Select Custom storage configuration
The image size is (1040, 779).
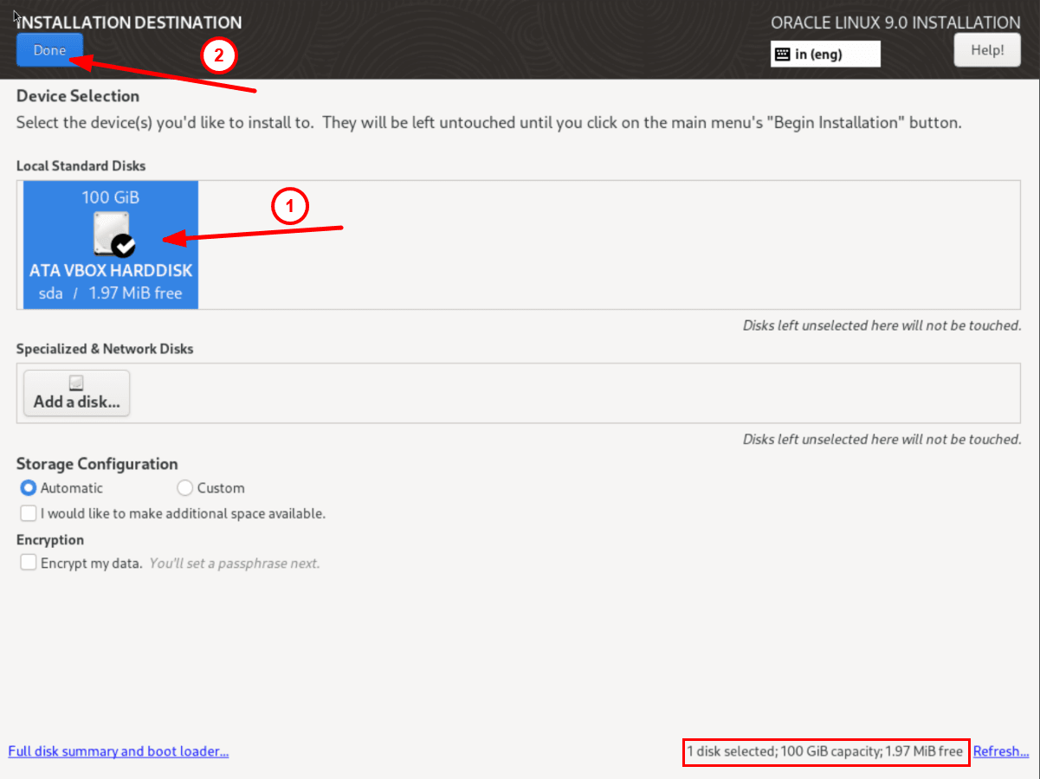pyautogui.click(x=184, y=488)
